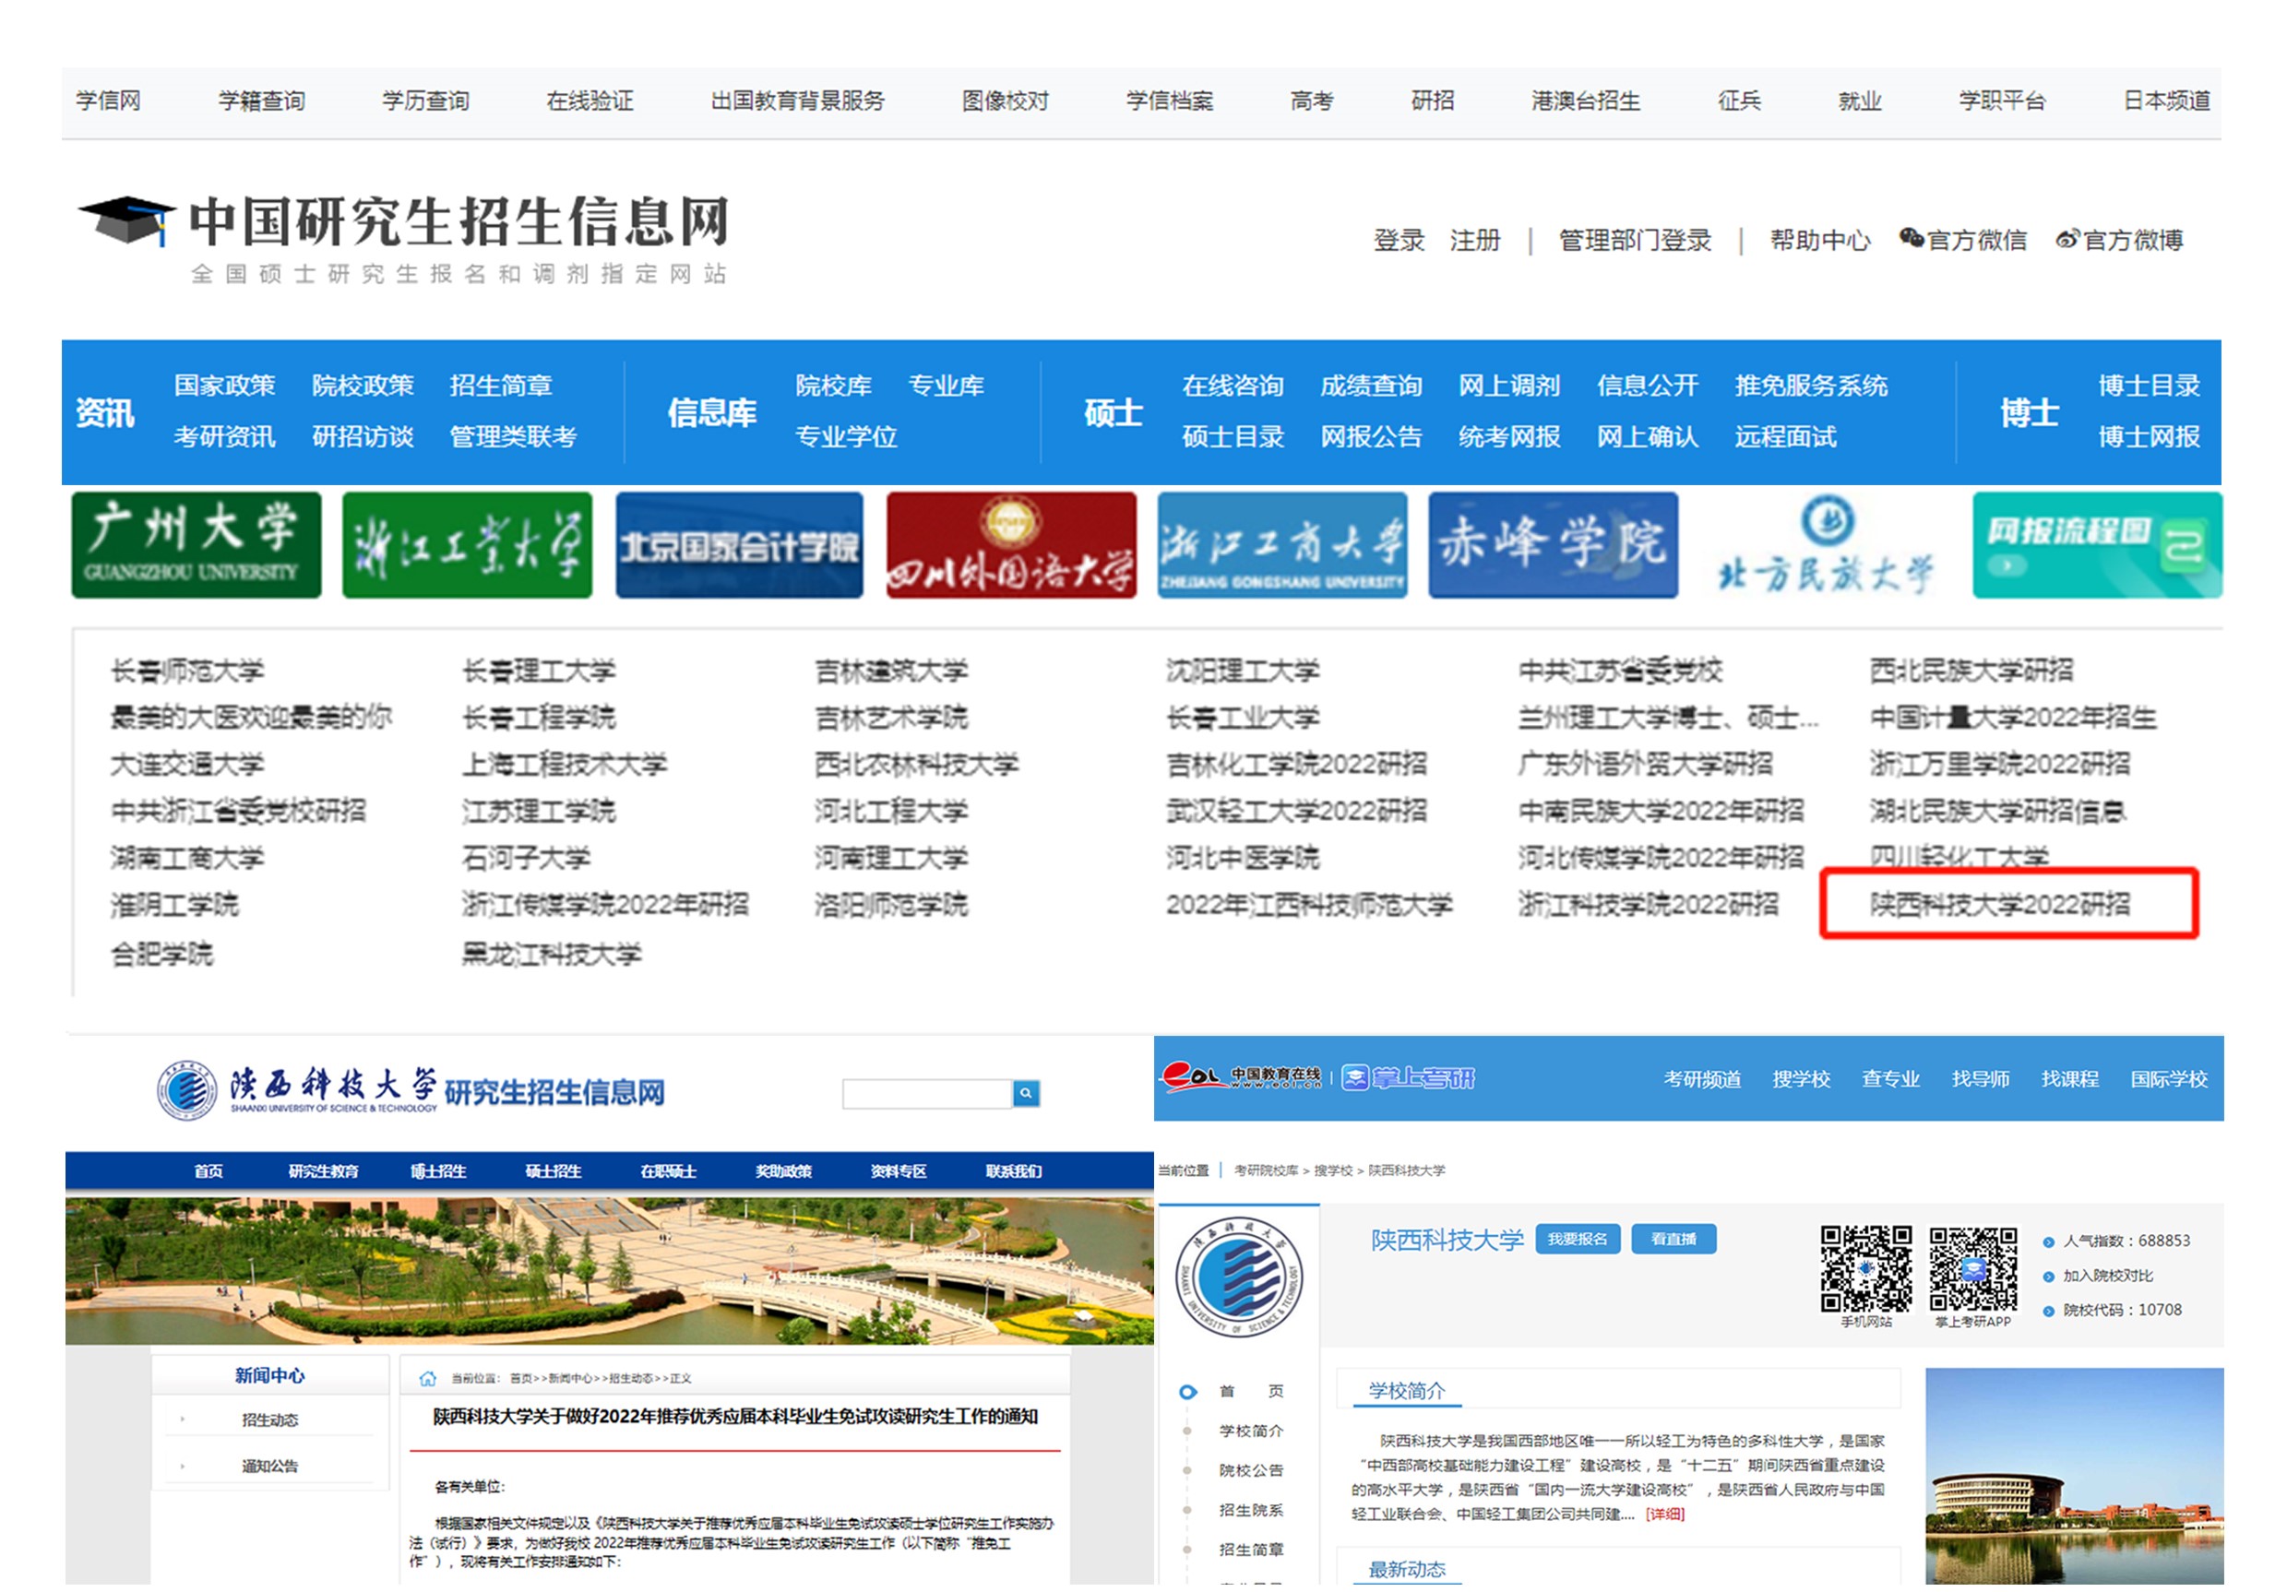Click the 登录 link in header
The width and height of the screenshot is (2287, 1592).
pyautogui.click(x=1398, y=240)
